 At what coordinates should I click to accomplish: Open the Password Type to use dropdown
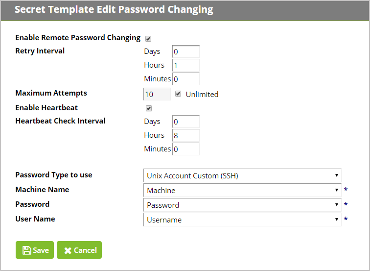pos(242,175)
